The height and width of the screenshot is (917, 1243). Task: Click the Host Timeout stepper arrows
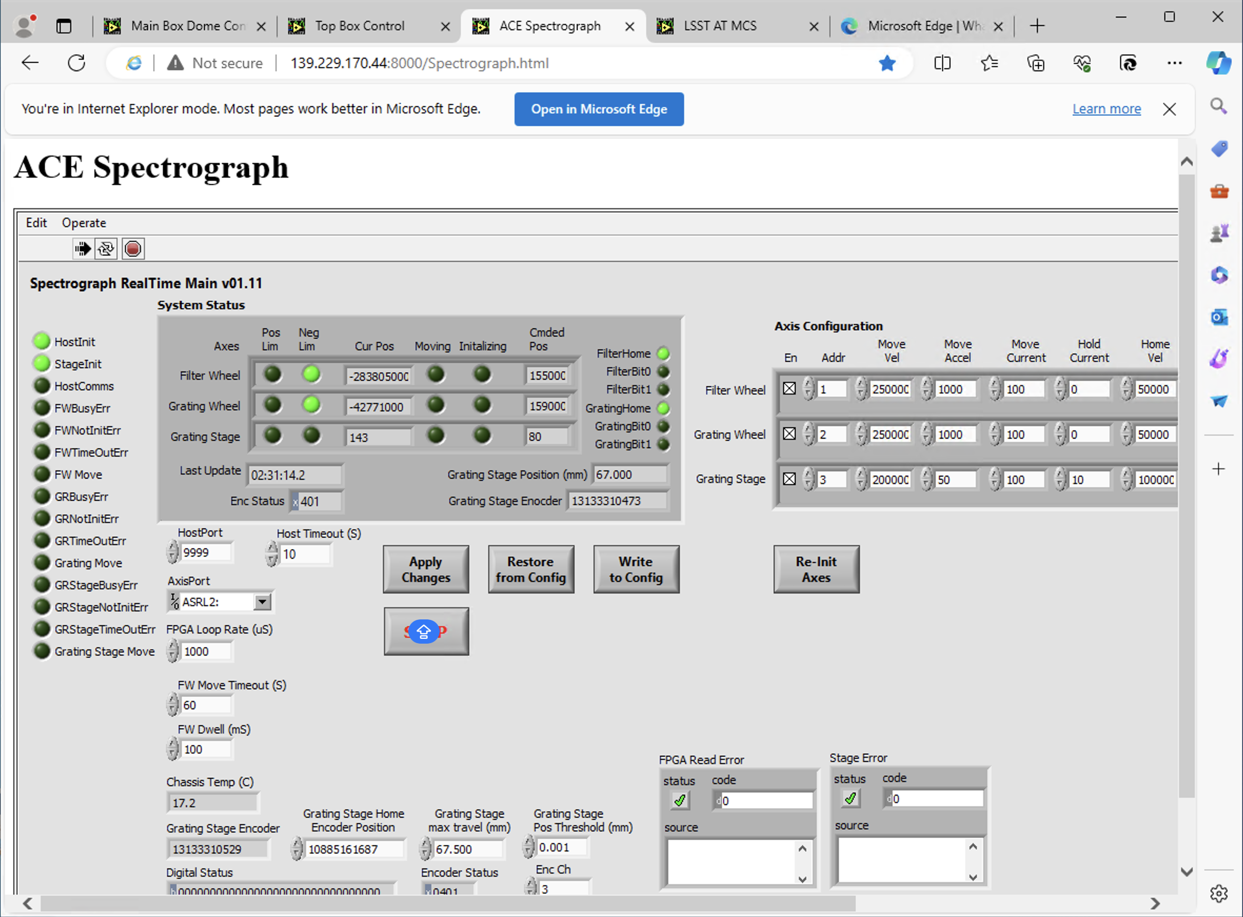tap(272, 554)
